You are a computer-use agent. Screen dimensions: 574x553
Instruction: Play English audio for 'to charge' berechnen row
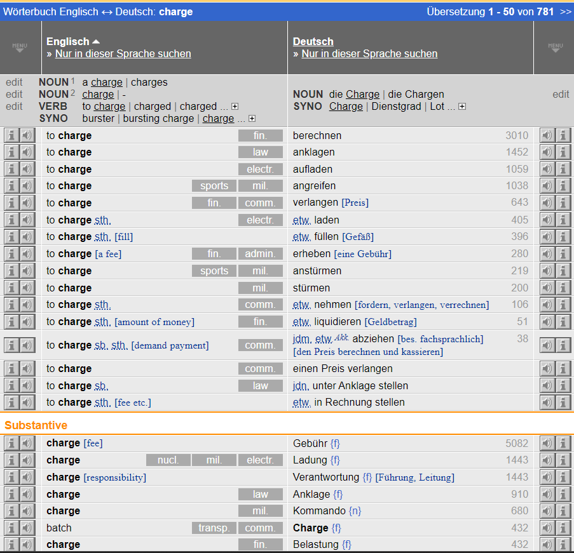(x=27, y=135)
